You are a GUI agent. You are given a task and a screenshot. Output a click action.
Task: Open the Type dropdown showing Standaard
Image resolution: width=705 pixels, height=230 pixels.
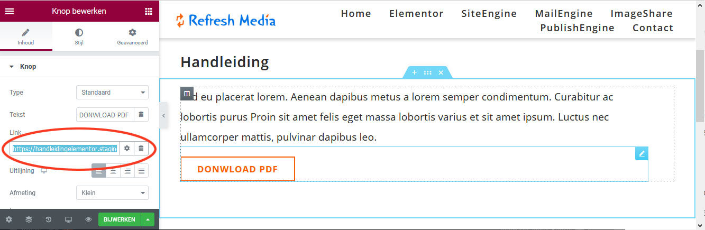pos(112,93)
